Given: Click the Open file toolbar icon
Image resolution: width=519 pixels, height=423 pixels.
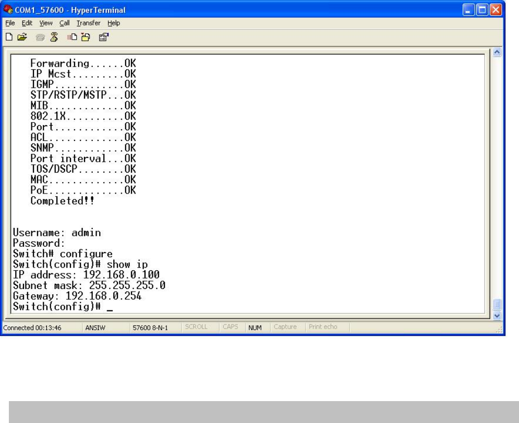Looking at the screenshot, I should coord(22,37).
